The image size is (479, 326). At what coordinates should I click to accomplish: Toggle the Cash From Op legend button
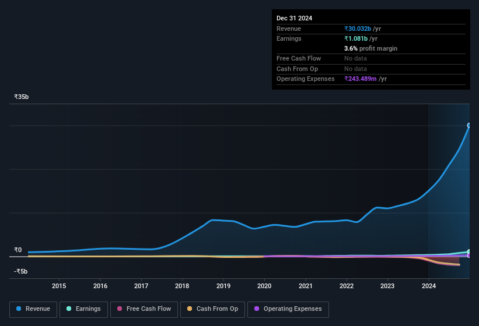[x=212, y=309]
